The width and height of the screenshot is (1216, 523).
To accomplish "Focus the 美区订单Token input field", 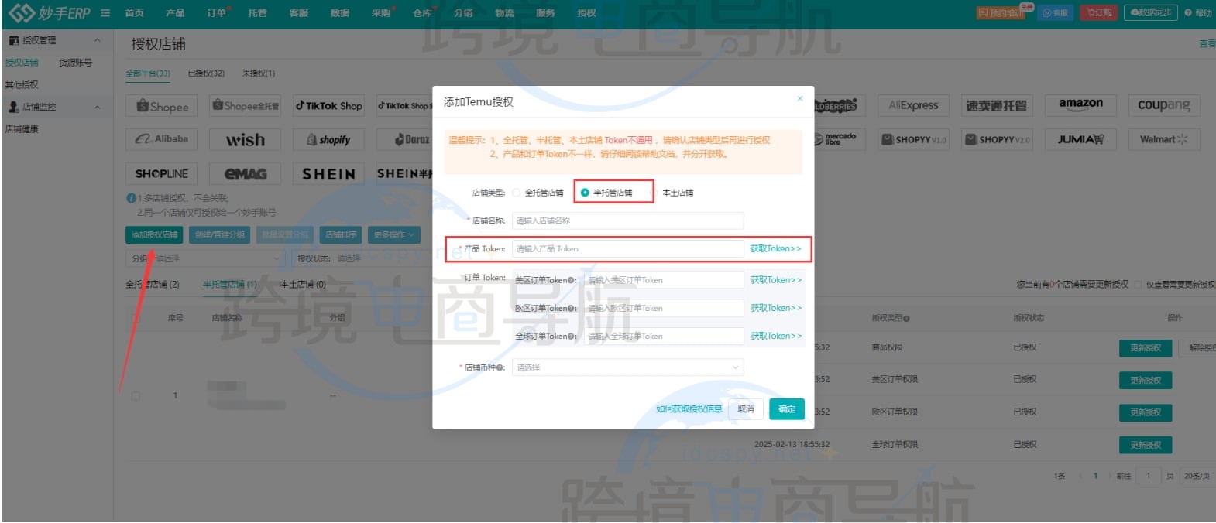I will (x=664, y=280).
